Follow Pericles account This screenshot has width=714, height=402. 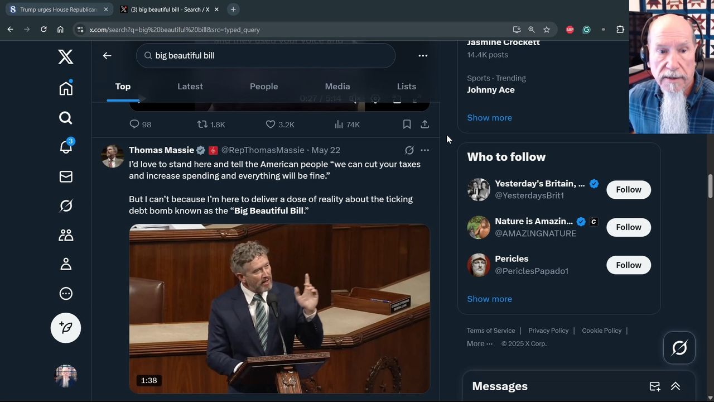click(x=628, y=265)
